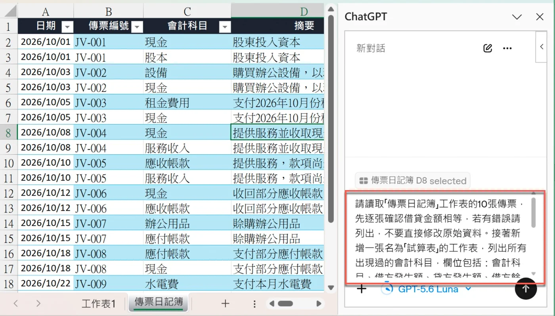Select column A header
Image resolution: width=555 pixels, height=316 pixels.
(46, 11)
